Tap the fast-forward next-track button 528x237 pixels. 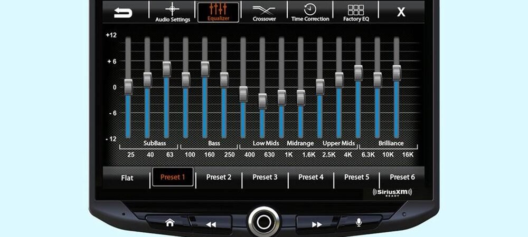(317, 224)
